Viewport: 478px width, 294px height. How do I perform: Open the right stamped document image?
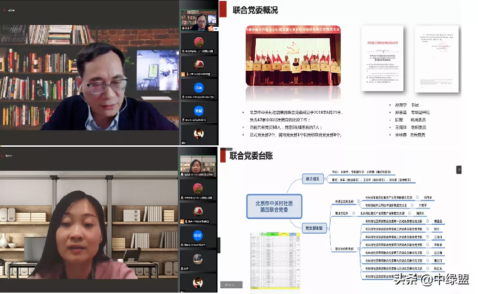[436, 59]
